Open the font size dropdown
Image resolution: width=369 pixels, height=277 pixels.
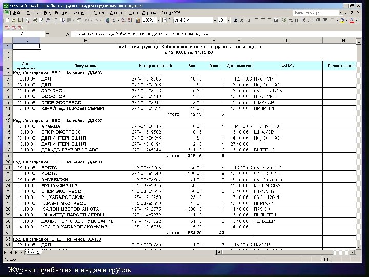[x=228, y=21]
